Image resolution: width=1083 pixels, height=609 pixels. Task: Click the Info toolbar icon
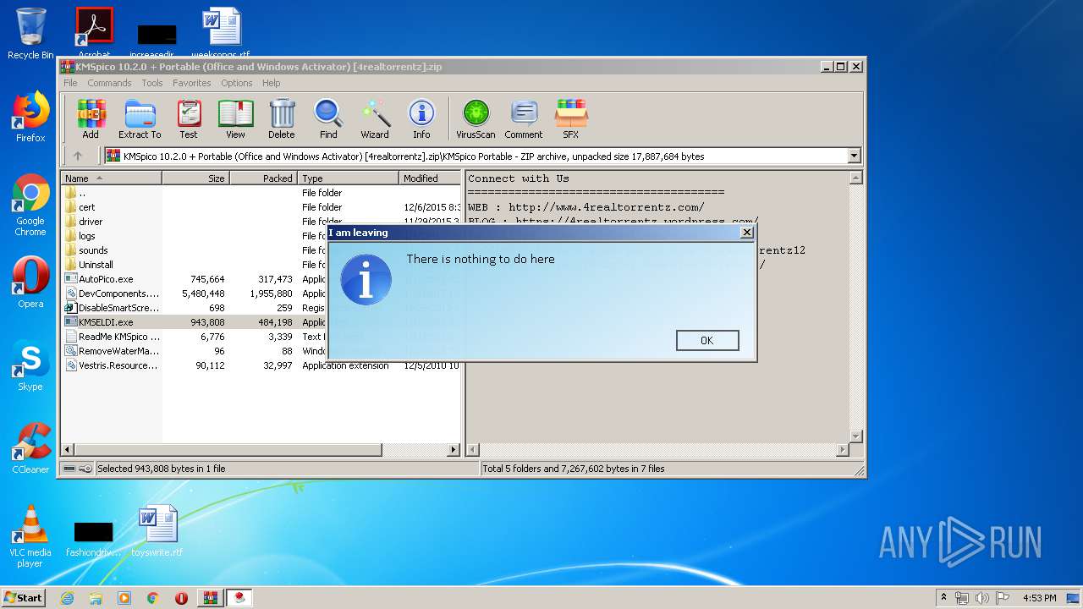[421, 119]
